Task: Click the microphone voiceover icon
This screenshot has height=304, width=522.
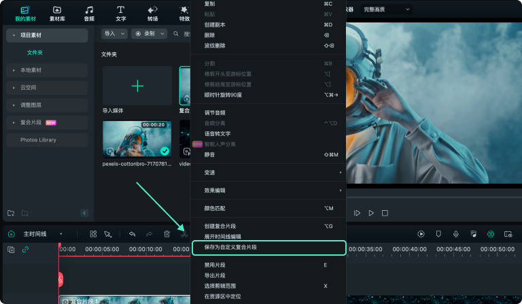Action: [456, 234]
